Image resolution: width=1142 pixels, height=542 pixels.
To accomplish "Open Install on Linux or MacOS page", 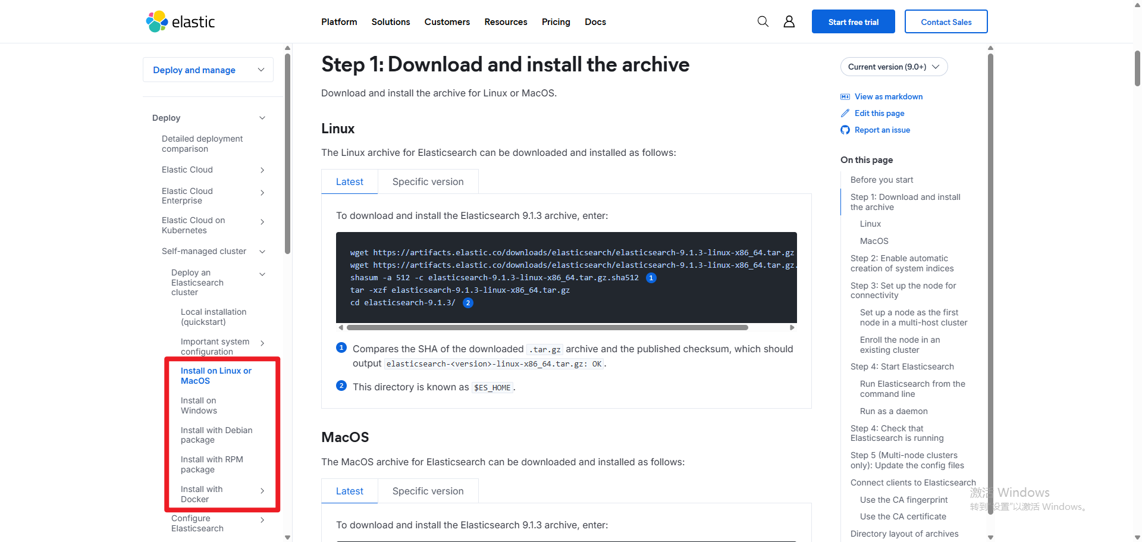I will point(216,375).
